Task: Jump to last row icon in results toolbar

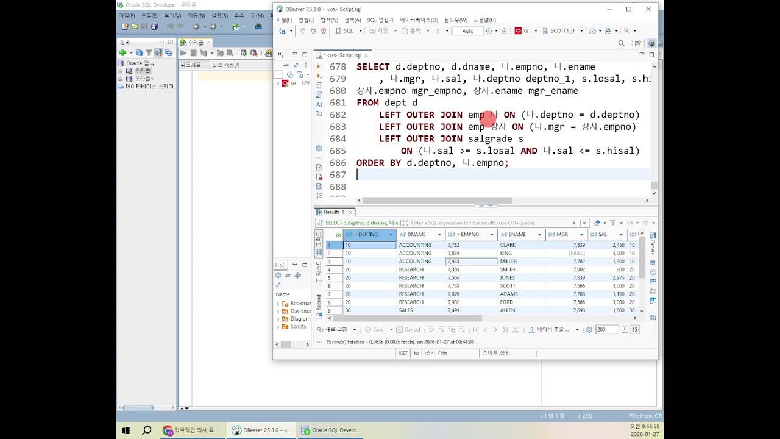Action: tap(505, 330)
